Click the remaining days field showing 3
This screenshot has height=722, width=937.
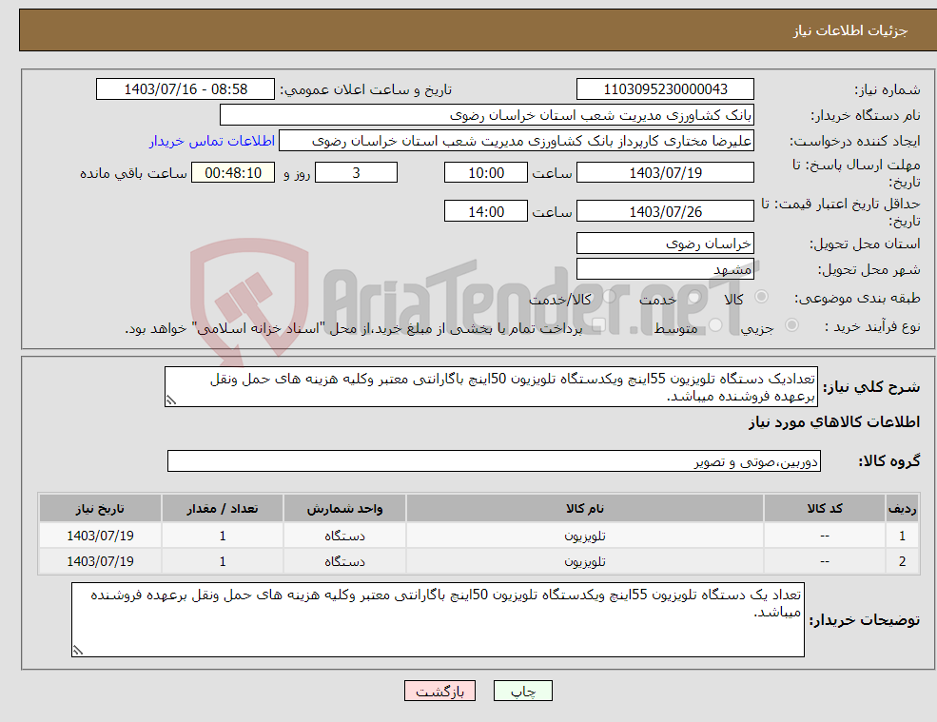click(x=356, y=173)
